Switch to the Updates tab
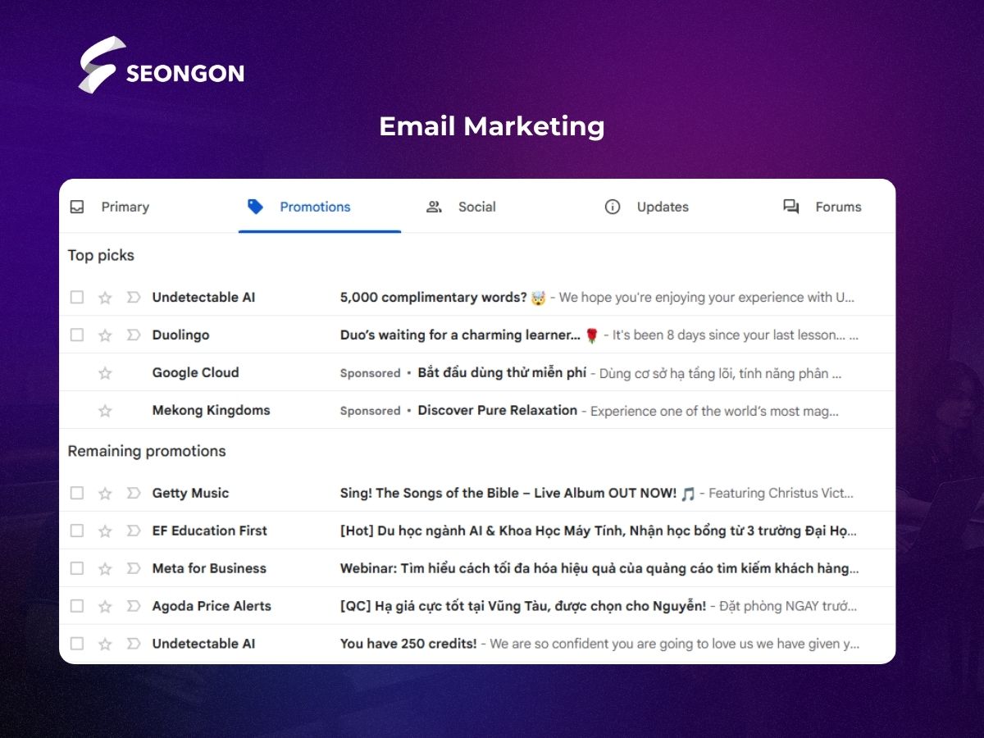 pyautogui.click(x=647, y=207)
